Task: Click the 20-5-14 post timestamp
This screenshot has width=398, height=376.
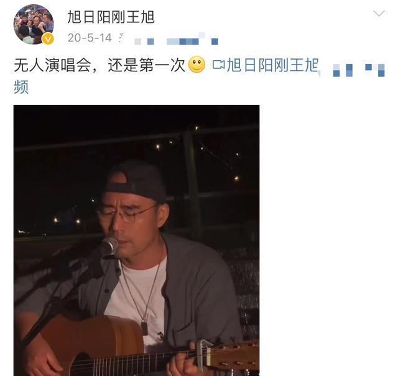Action: pyautogui.click(x=90, y=38)
